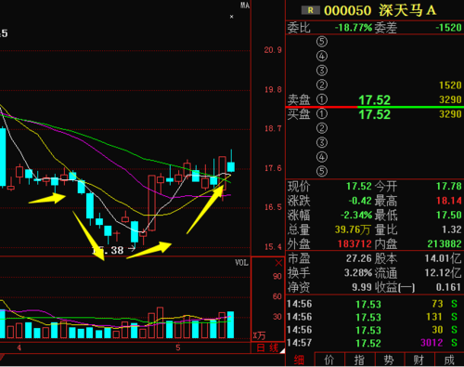
Task: Select buy level ① circle icon
Action: 322,113
